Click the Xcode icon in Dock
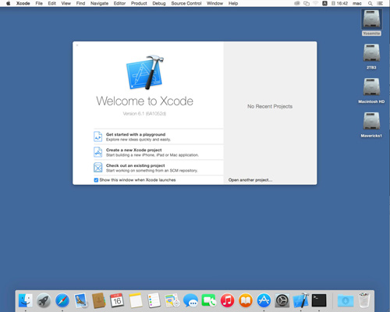Image resolution: width=390 pixels, height=312 pixels. point(301,300)
